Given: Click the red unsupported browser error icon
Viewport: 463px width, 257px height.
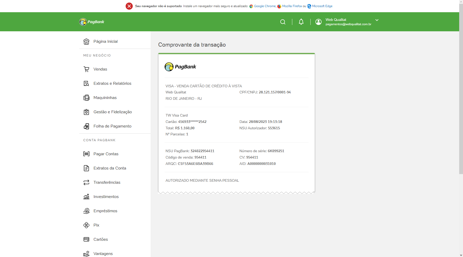Looking at the screenshot, I should [x=129, y=6].
